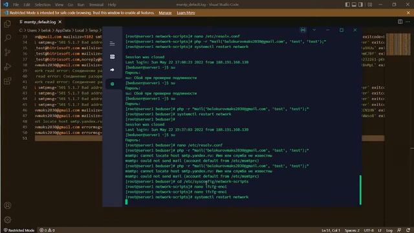Open the Go menu
The width and height of the screenshot is (414, 233).
click(71, 5)
